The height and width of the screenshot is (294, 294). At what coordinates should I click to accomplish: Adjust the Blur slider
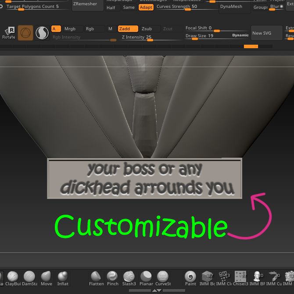coord(276,7)
